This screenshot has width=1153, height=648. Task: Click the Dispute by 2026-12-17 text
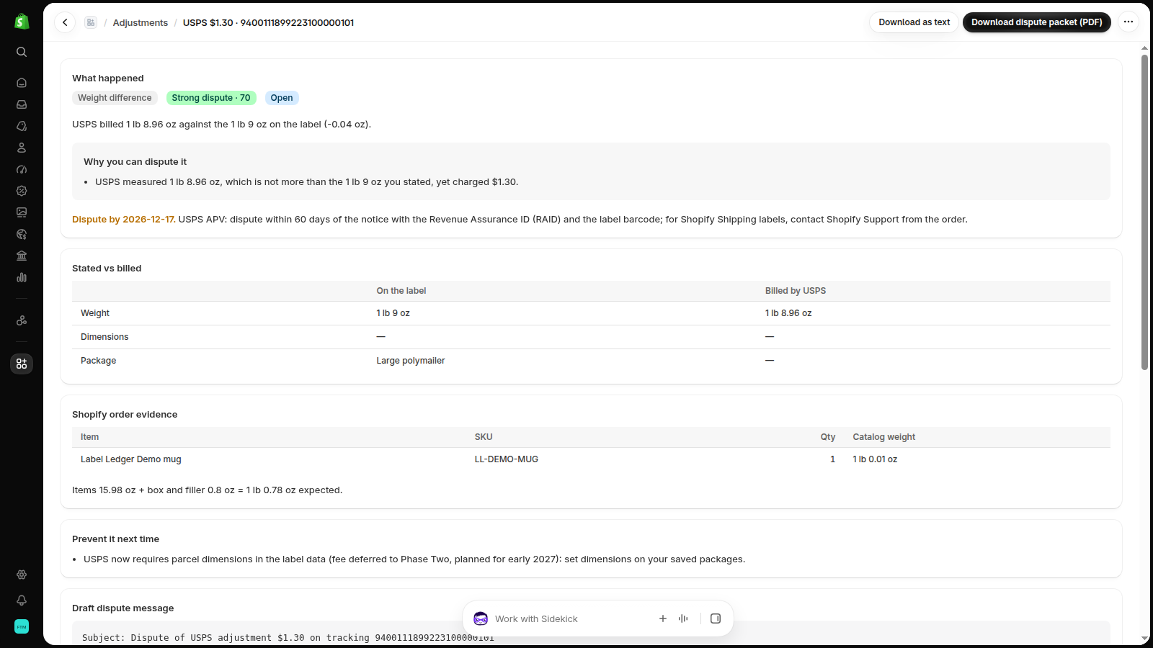123,220
